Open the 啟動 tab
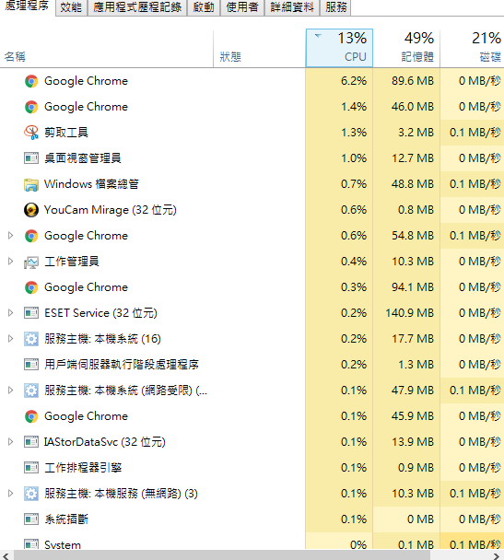The width and height of the screenshot is (504, 560). tap(204, 7)
